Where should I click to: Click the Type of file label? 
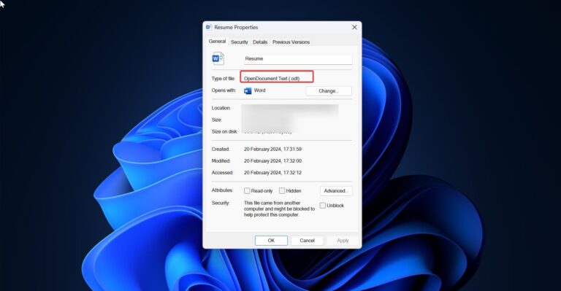(x=224, y=79)
